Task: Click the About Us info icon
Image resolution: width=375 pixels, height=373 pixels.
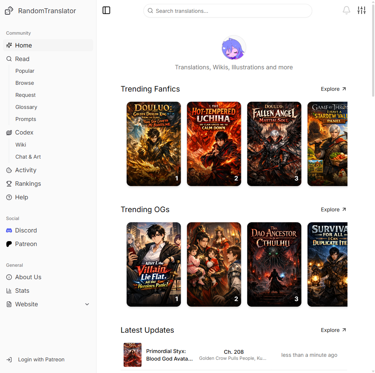Action: click(x=9, y=277)
